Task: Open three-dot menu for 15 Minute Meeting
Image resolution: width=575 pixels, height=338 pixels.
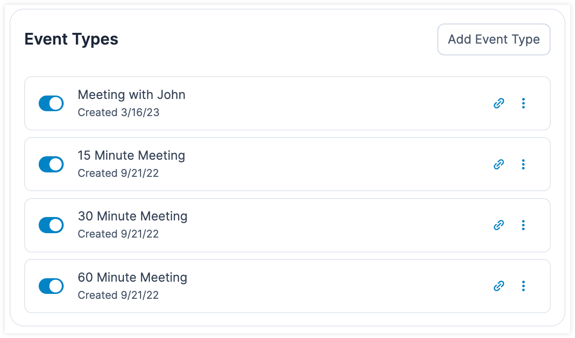Action: [523, 164]
